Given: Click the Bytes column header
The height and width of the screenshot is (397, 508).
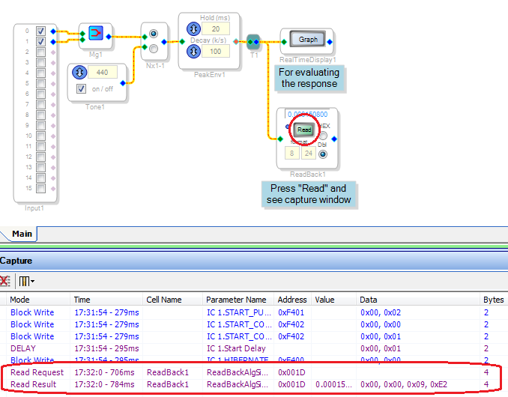Looking at the screenshot, I should (x=494, y=300).
